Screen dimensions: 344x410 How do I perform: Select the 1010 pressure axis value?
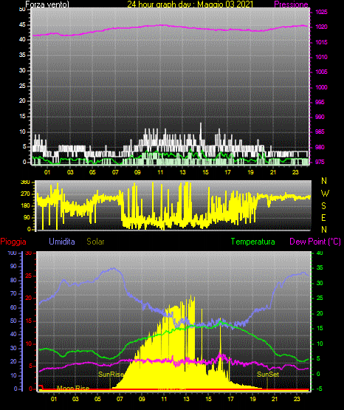321,58
